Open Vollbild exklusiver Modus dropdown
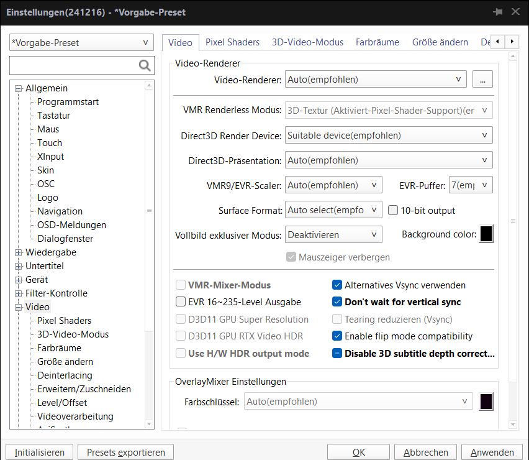The width and height of the screenshot is (529, 460). point(333,234)
